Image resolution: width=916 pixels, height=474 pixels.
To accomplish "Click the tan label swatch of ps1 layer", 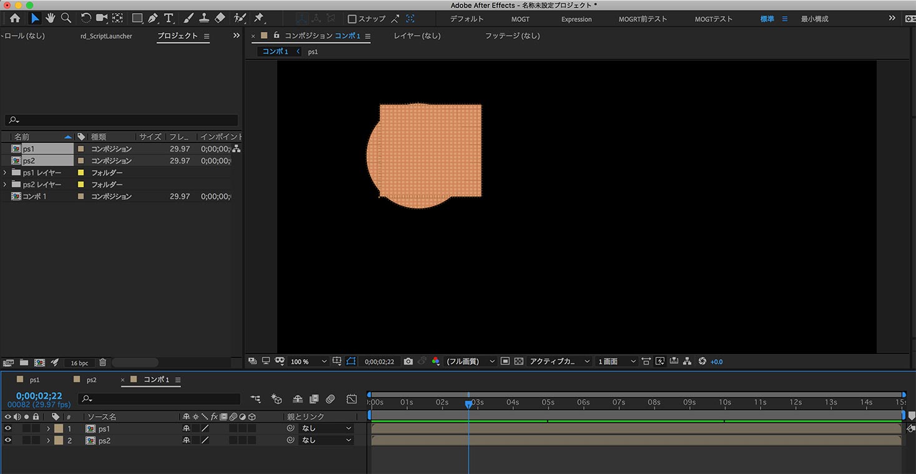I will tap(59, 428).
